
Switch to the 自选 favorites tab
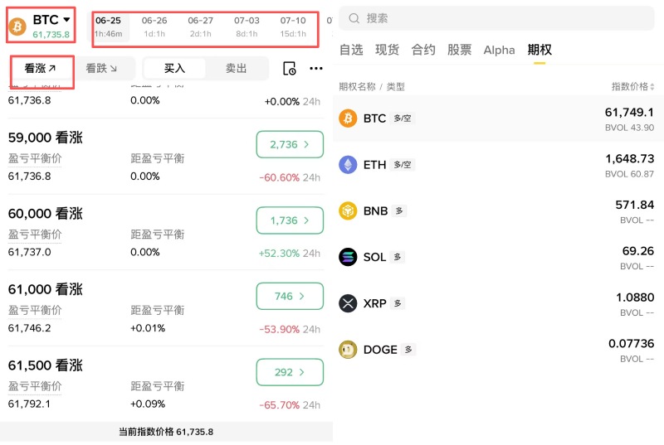(351, 50)
